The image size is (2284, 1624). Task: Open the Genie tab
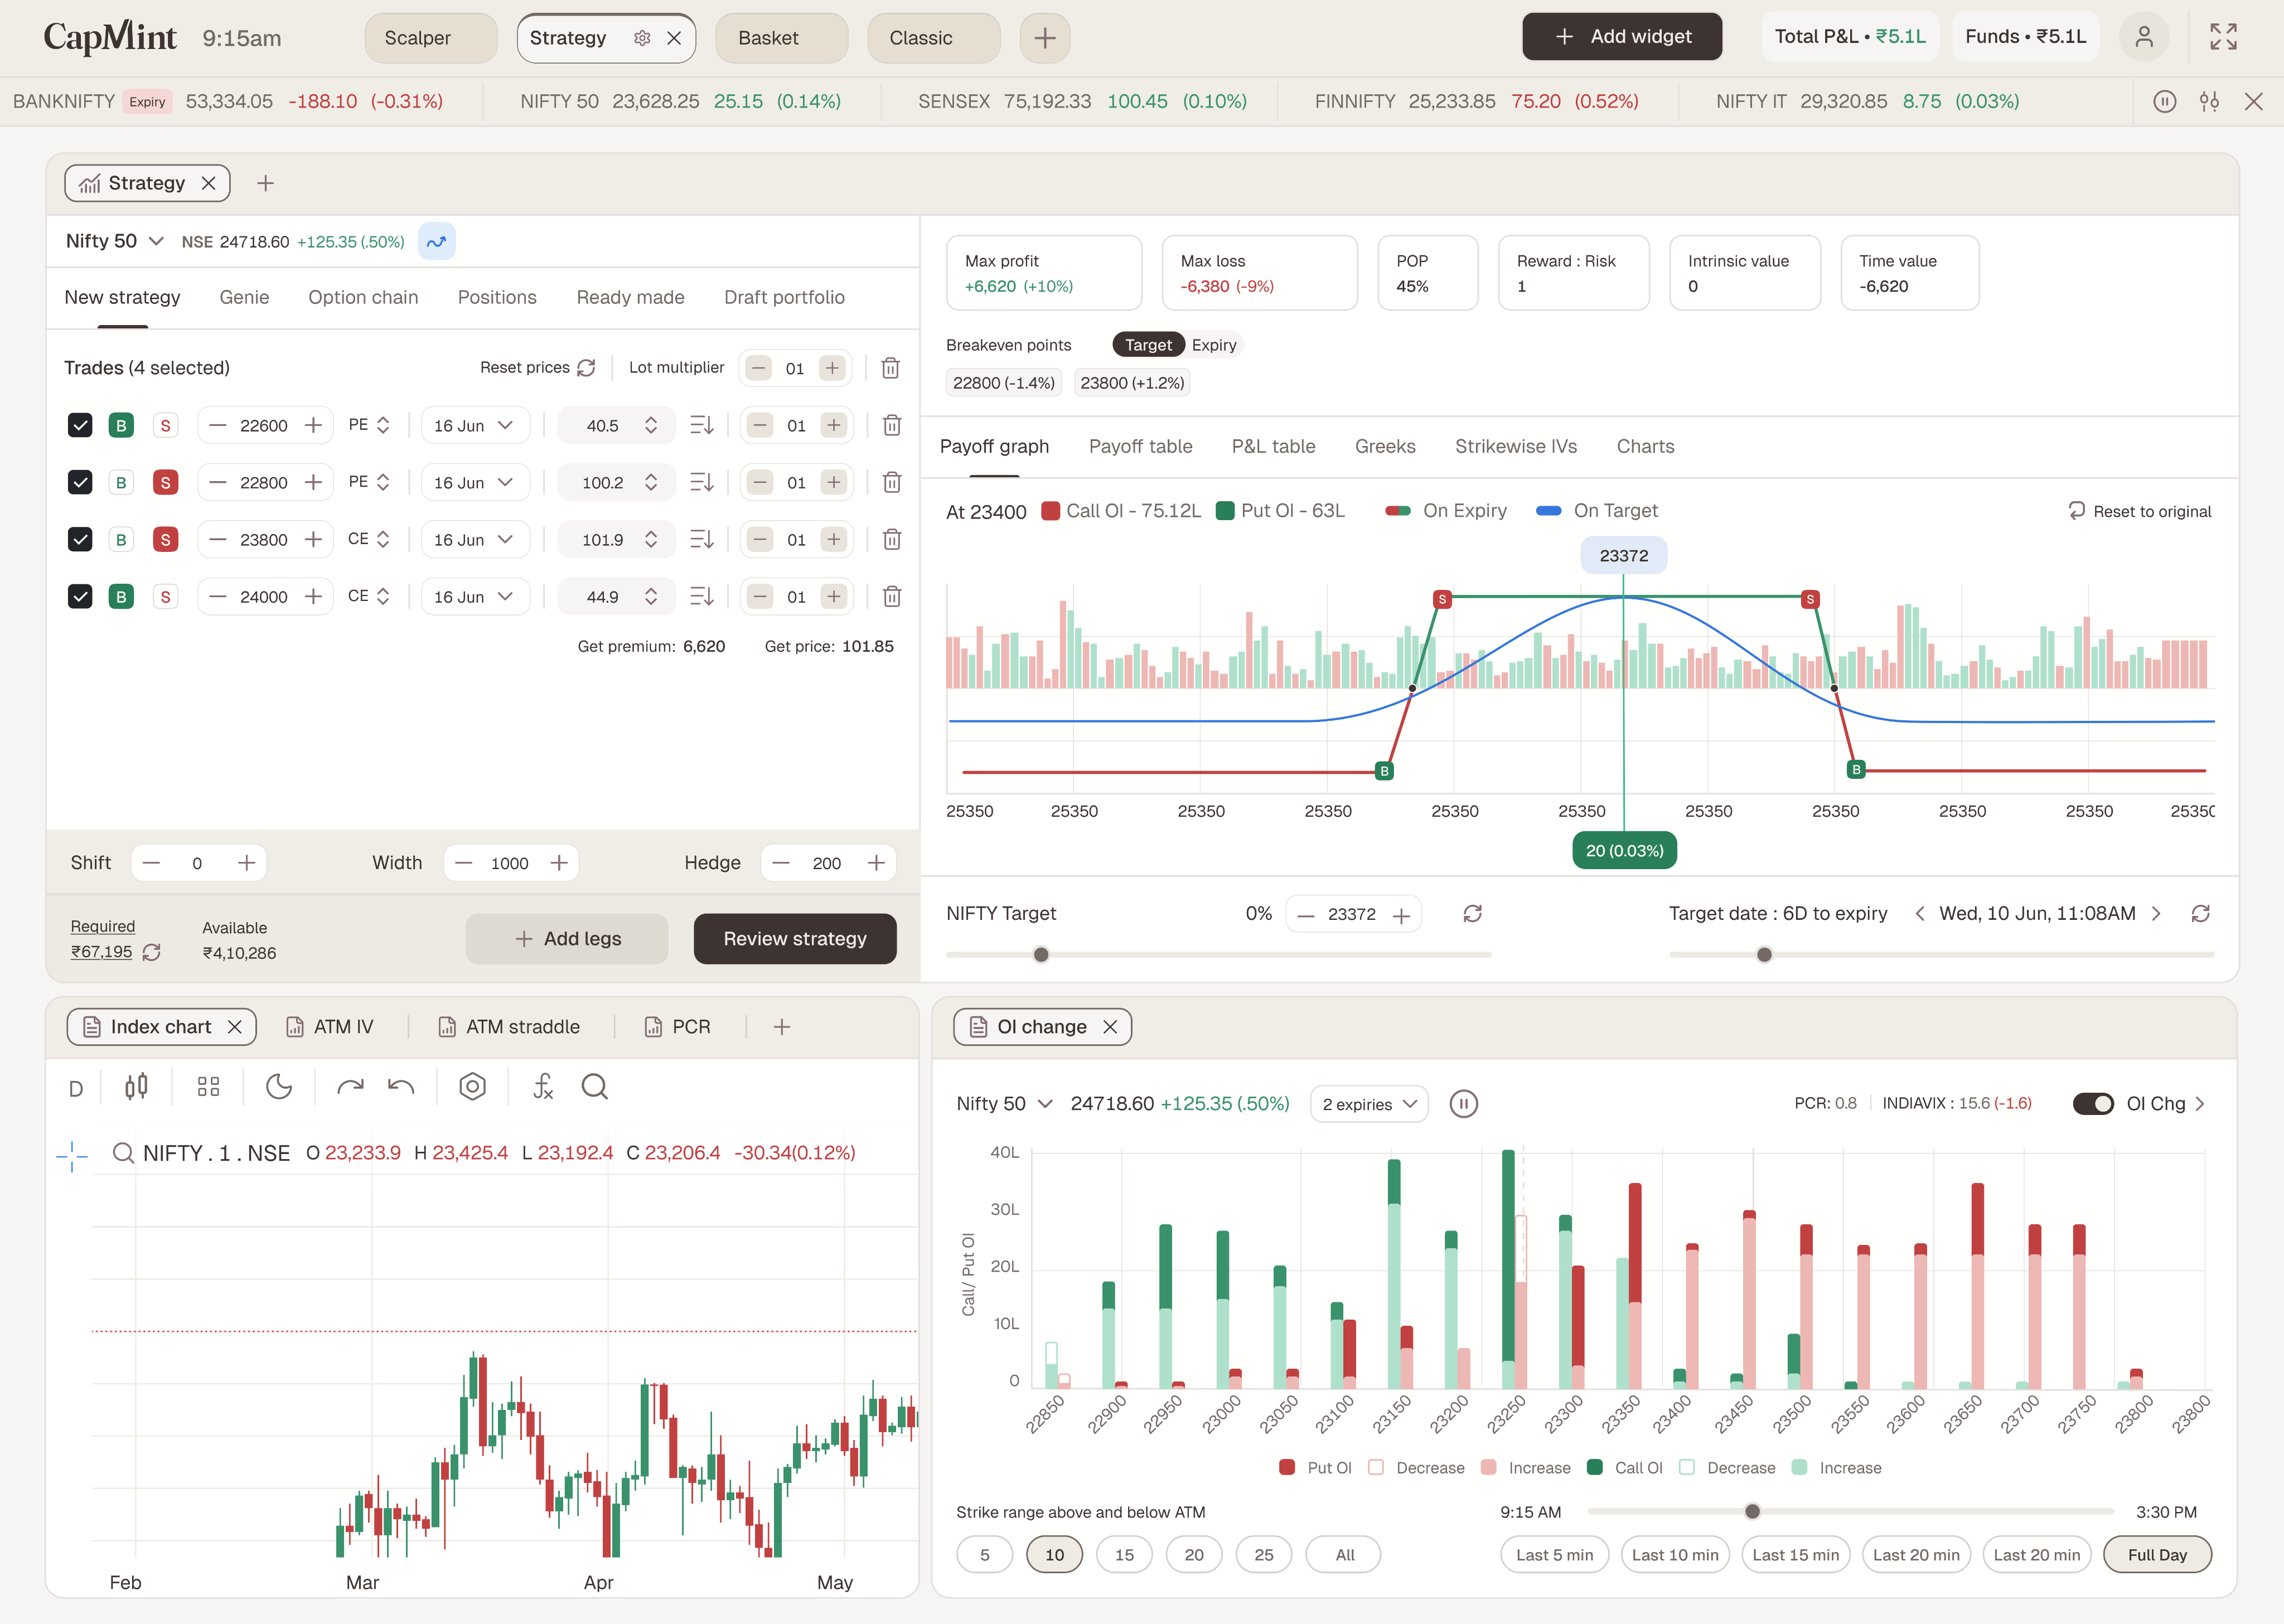(x=244, y=297)
